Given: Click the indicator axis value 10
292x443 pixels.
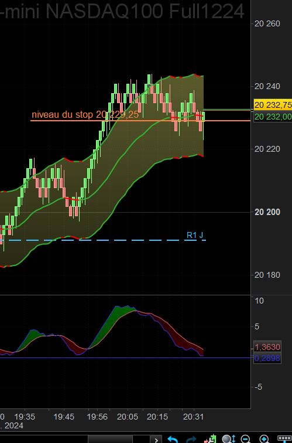Looking at the screenshot, I should pyautogui.click(x=259, y=301).
